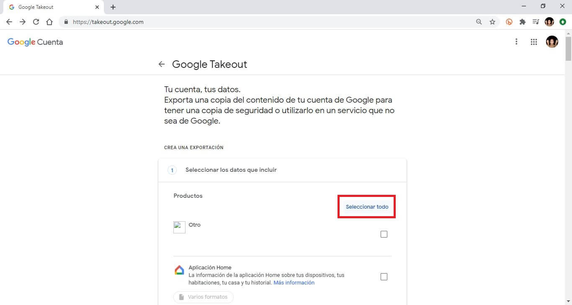Viewport: 572px width, 305px height.
Task: Click Seleccionar todo to select all products
Action: tap(367, 207)
